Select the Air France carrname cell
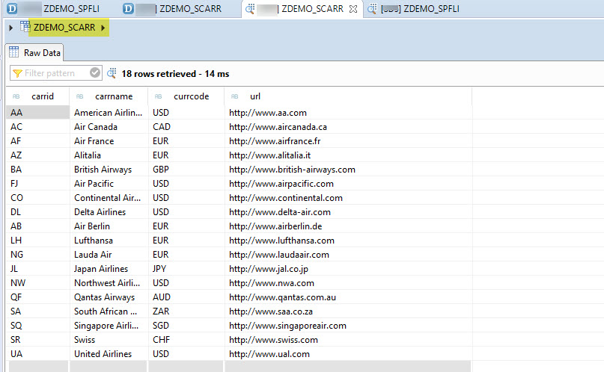This screenshot has height=372, width=604. coord(109,141)
